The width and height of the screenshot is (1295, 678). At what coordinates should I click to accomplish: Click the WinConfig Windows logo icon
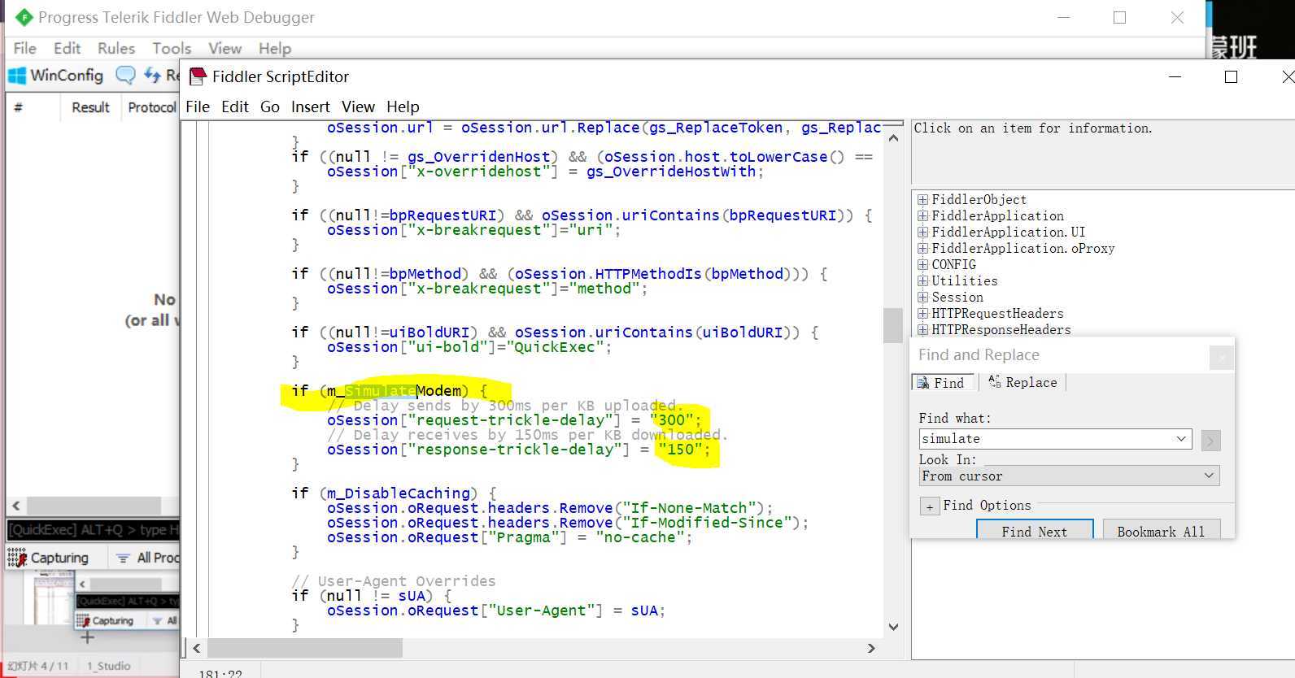coord(16,76)
